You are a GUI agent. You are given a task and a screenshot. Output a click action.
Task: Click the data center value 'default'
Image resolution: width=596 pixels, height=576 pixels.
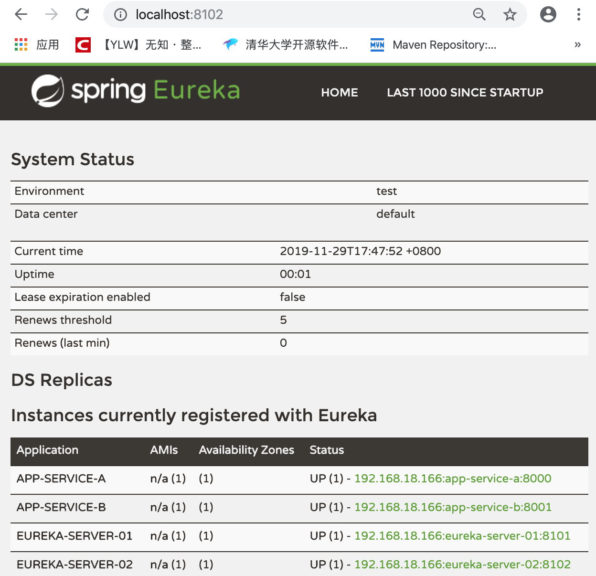tap(395, 214)
